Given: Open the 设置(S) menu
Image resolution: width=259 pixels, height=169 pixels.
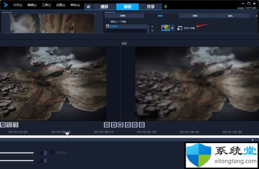Looking at the screenshot, I should 61,5.
